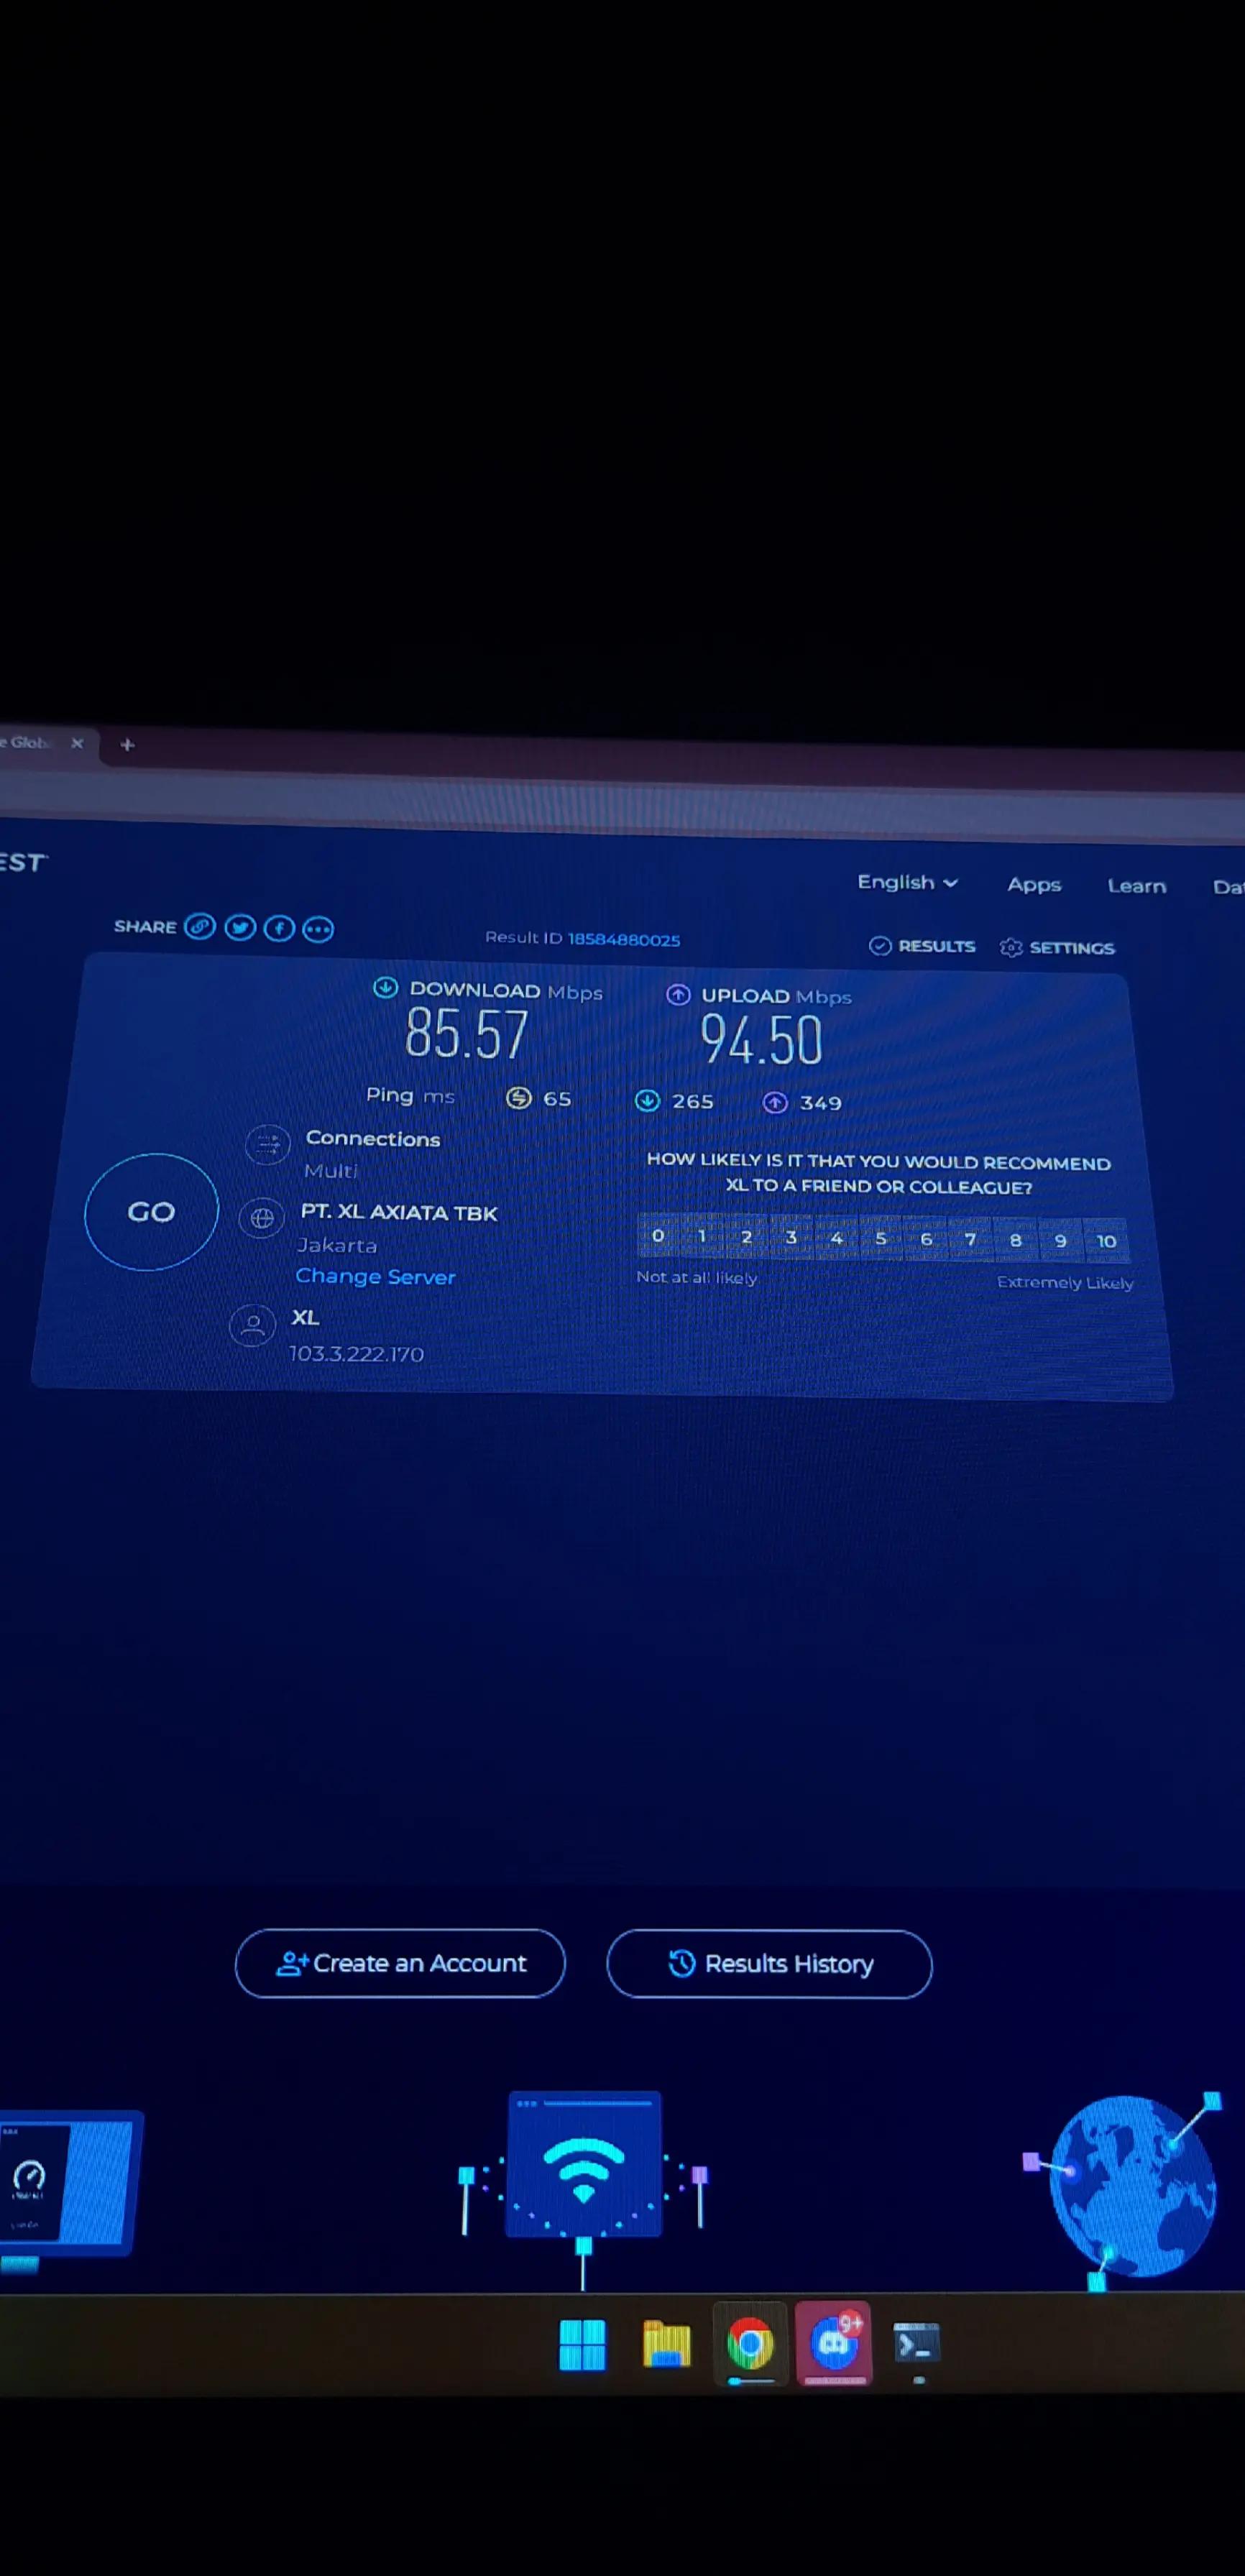Open the RESULTS page
The width and height of the screenshot is (1245, 2576).
click(x=922, y=946)
